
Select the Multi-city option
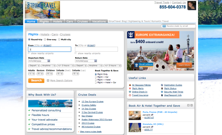[59, 39]
